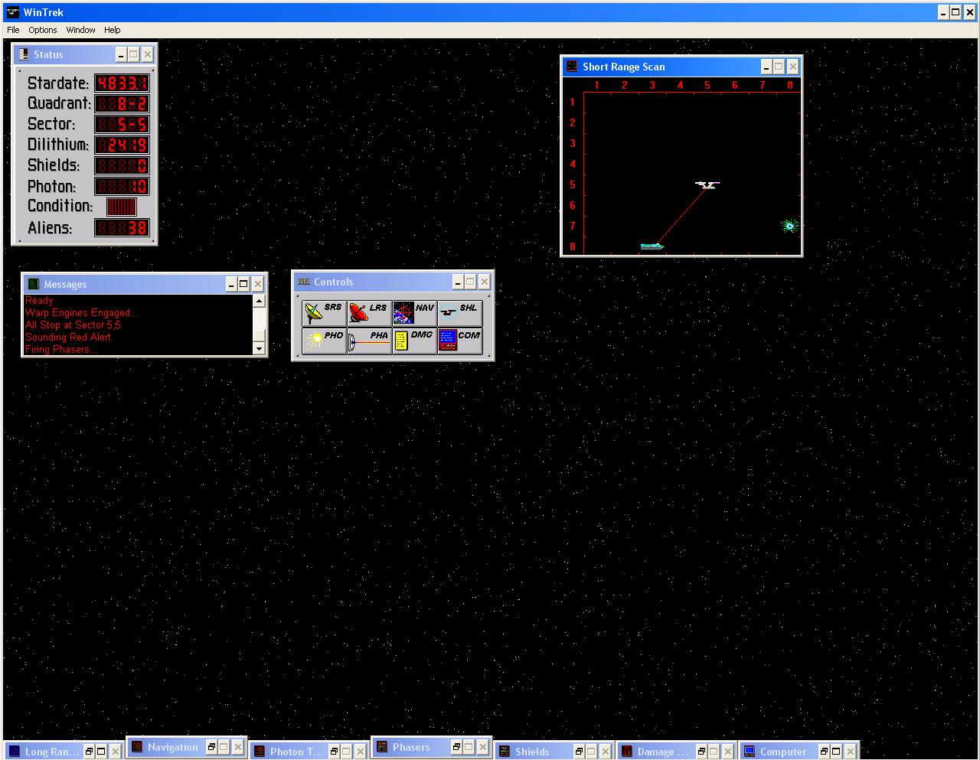Open the NAV navigation control
Screen dimensions: 980x760
414,312
